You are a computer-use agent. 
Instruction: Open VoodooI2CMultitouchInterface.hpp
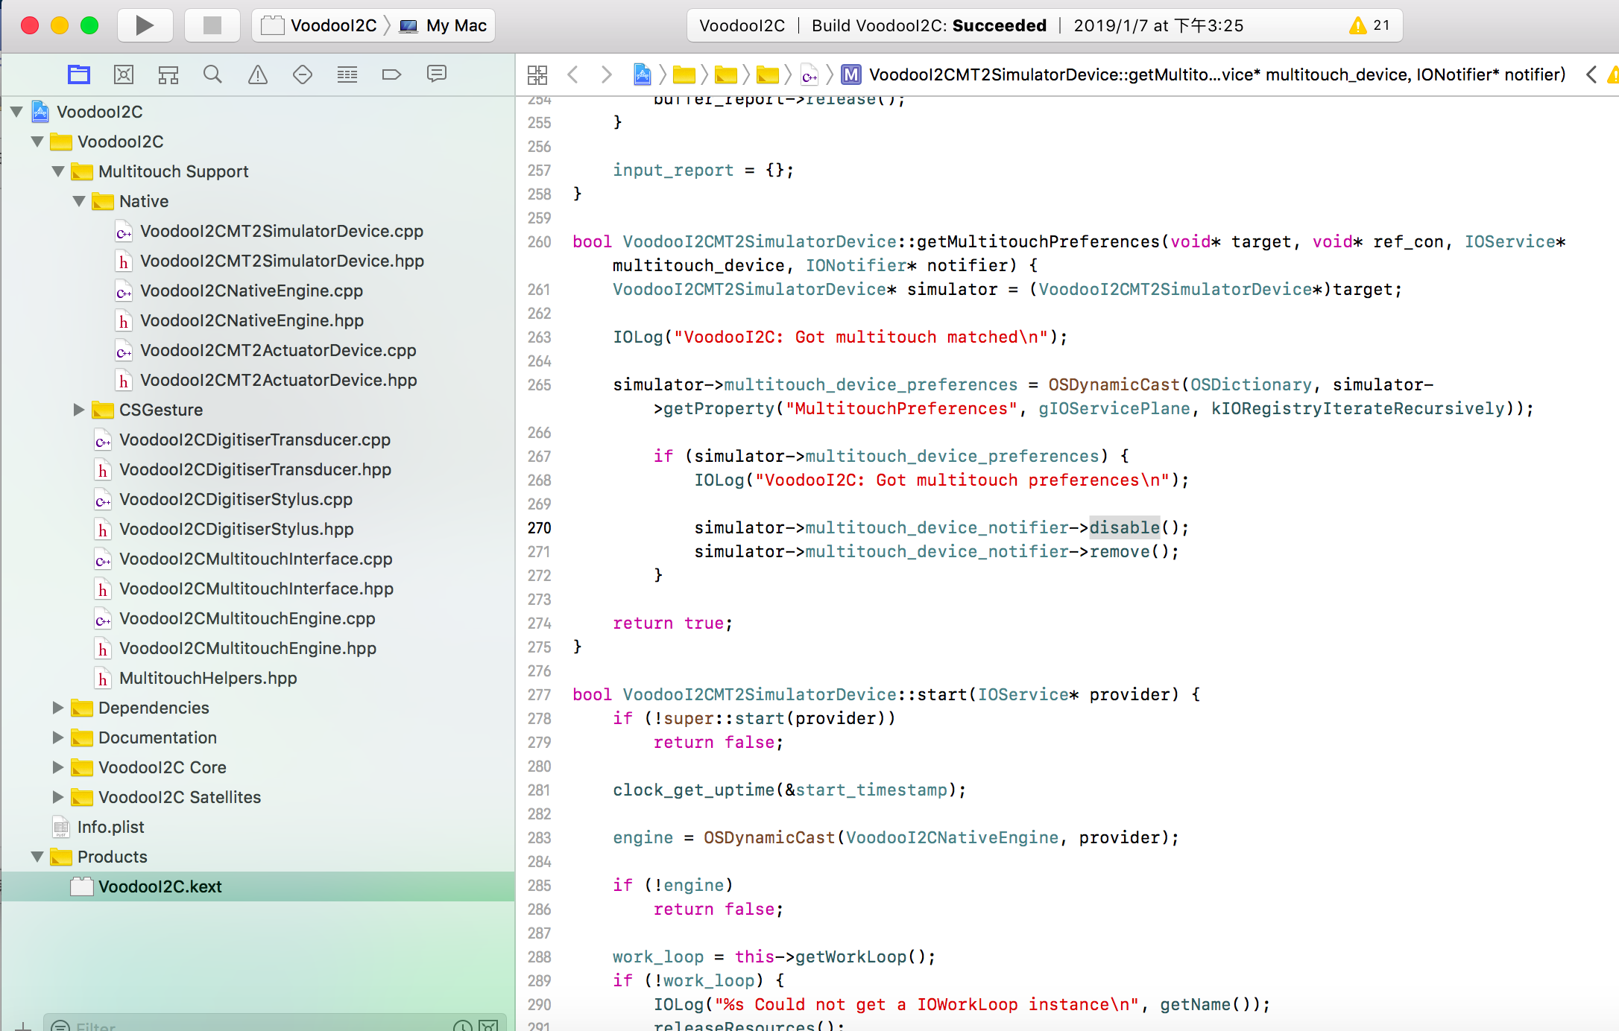pyautogui.click(x=256, y=589)
